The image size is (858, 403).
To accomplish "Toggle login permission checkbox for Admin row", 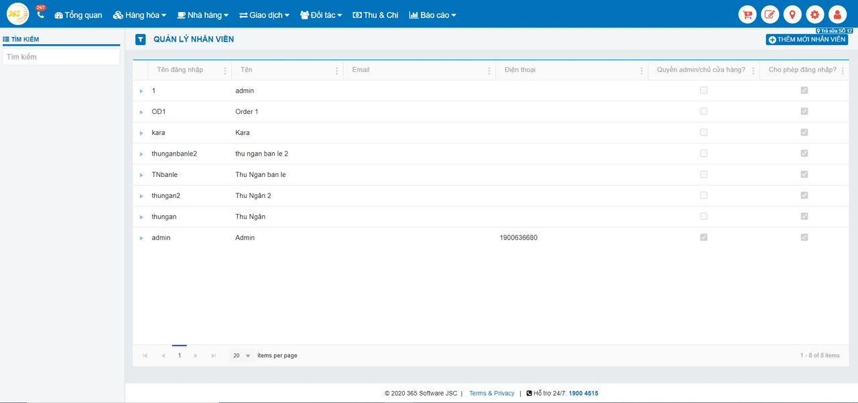I will (804, 237).
